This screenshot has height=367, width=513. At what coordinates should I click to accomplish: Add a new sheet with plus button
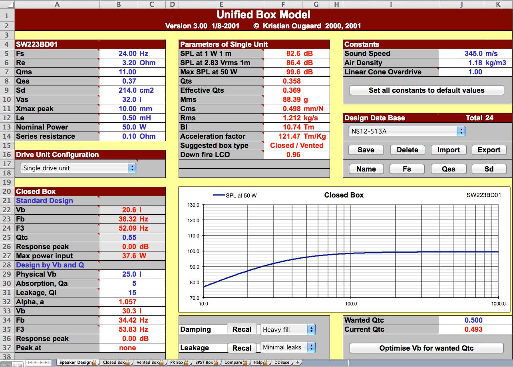(297, 362)
